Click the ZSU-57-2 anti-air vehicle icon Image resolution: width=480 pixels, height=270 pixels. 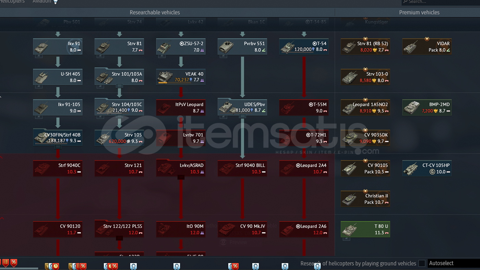165,47
